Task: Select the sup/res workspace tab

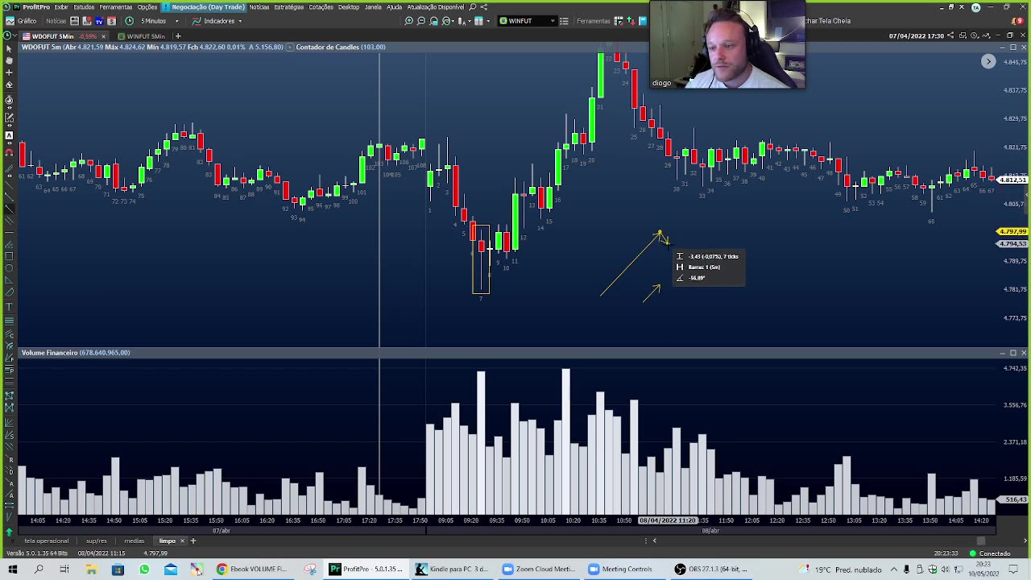Action: click(x=96, y=541)
